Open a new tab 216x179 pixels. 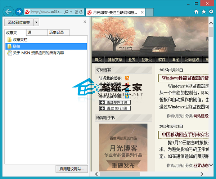pyautogui.click(x=149, y=12)
